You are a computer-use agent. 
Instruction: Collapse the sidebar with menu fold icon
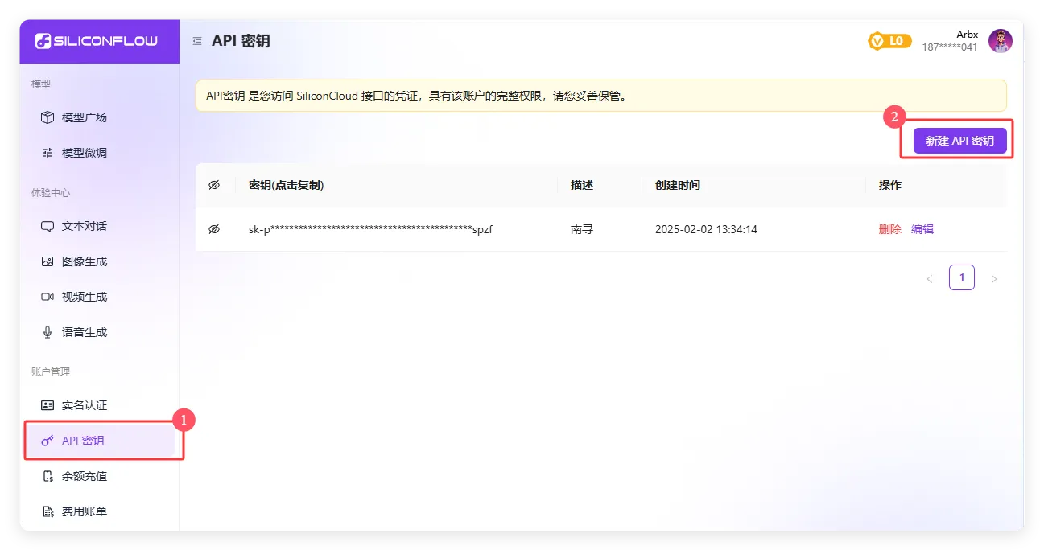tap(197, 41)
